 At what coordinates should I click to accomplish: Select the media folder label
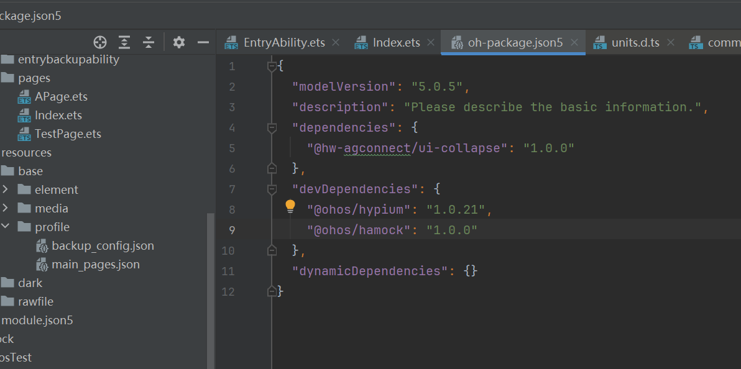(52, 208)
